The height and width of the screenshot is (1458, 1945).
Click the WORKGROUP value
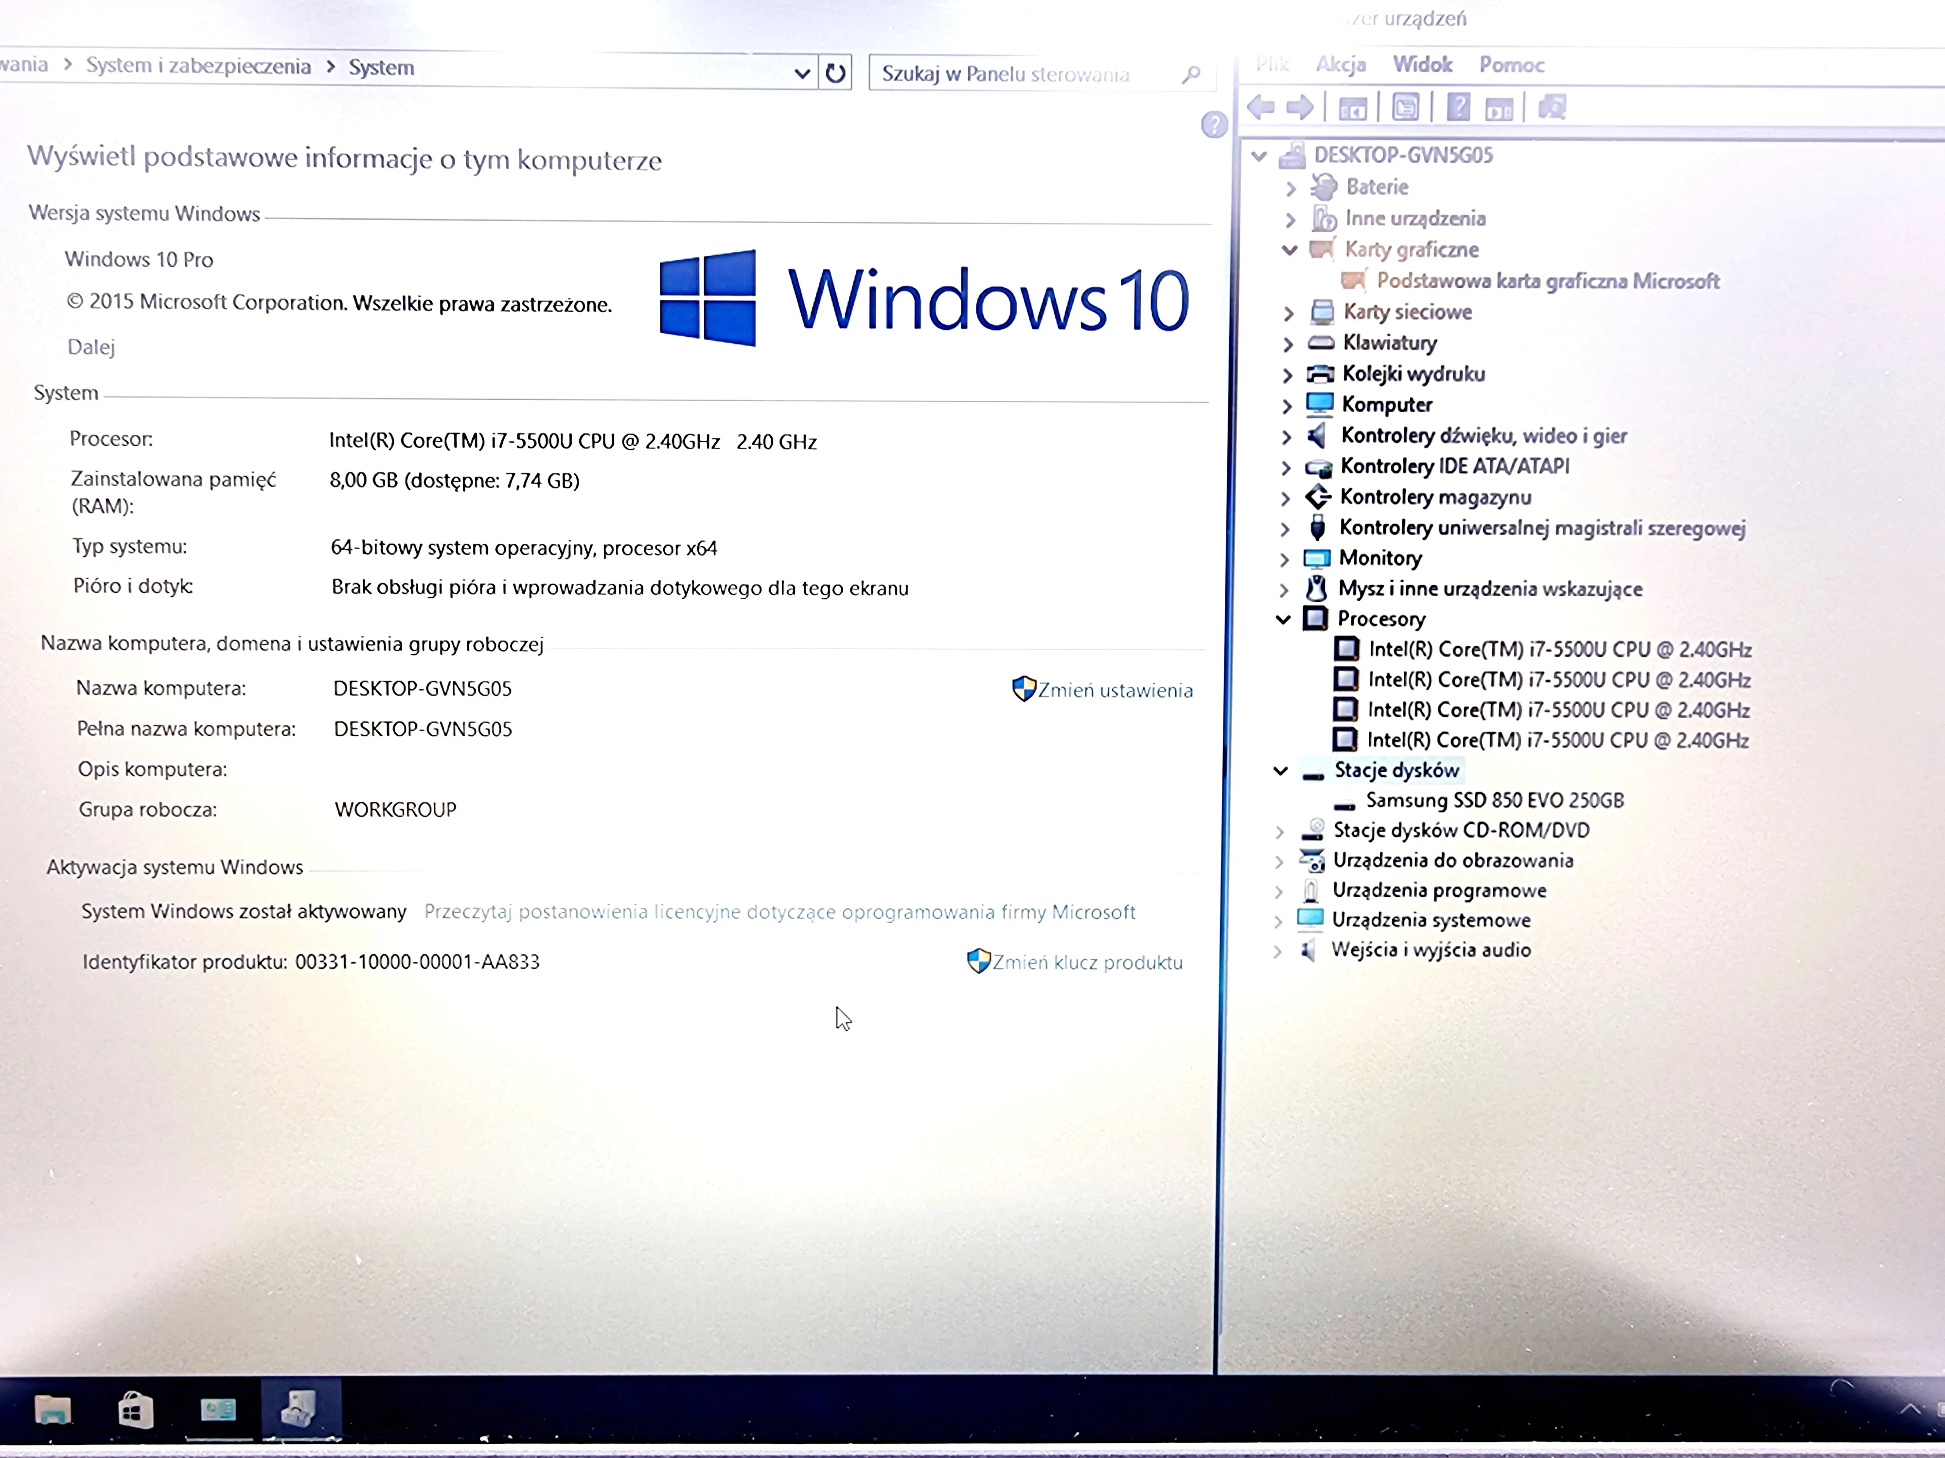396,809
